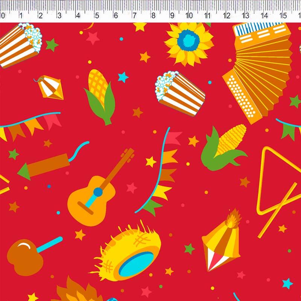Click the green star beside top-left popcorn
The image size is (301, 301).
[52, 45]
